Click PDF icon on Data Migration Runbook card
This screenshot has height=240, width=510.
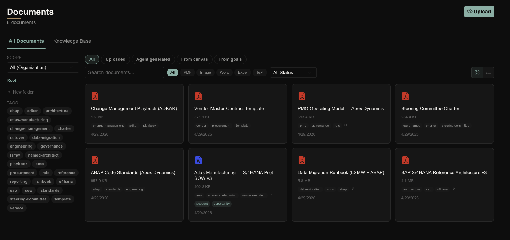coord(302,160)
